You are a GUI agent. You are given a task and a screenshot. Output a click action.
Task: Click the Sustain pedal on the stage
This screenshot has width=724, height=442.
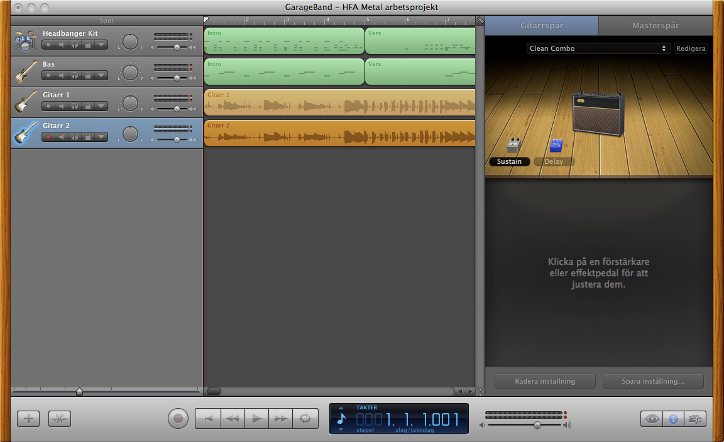513,145
